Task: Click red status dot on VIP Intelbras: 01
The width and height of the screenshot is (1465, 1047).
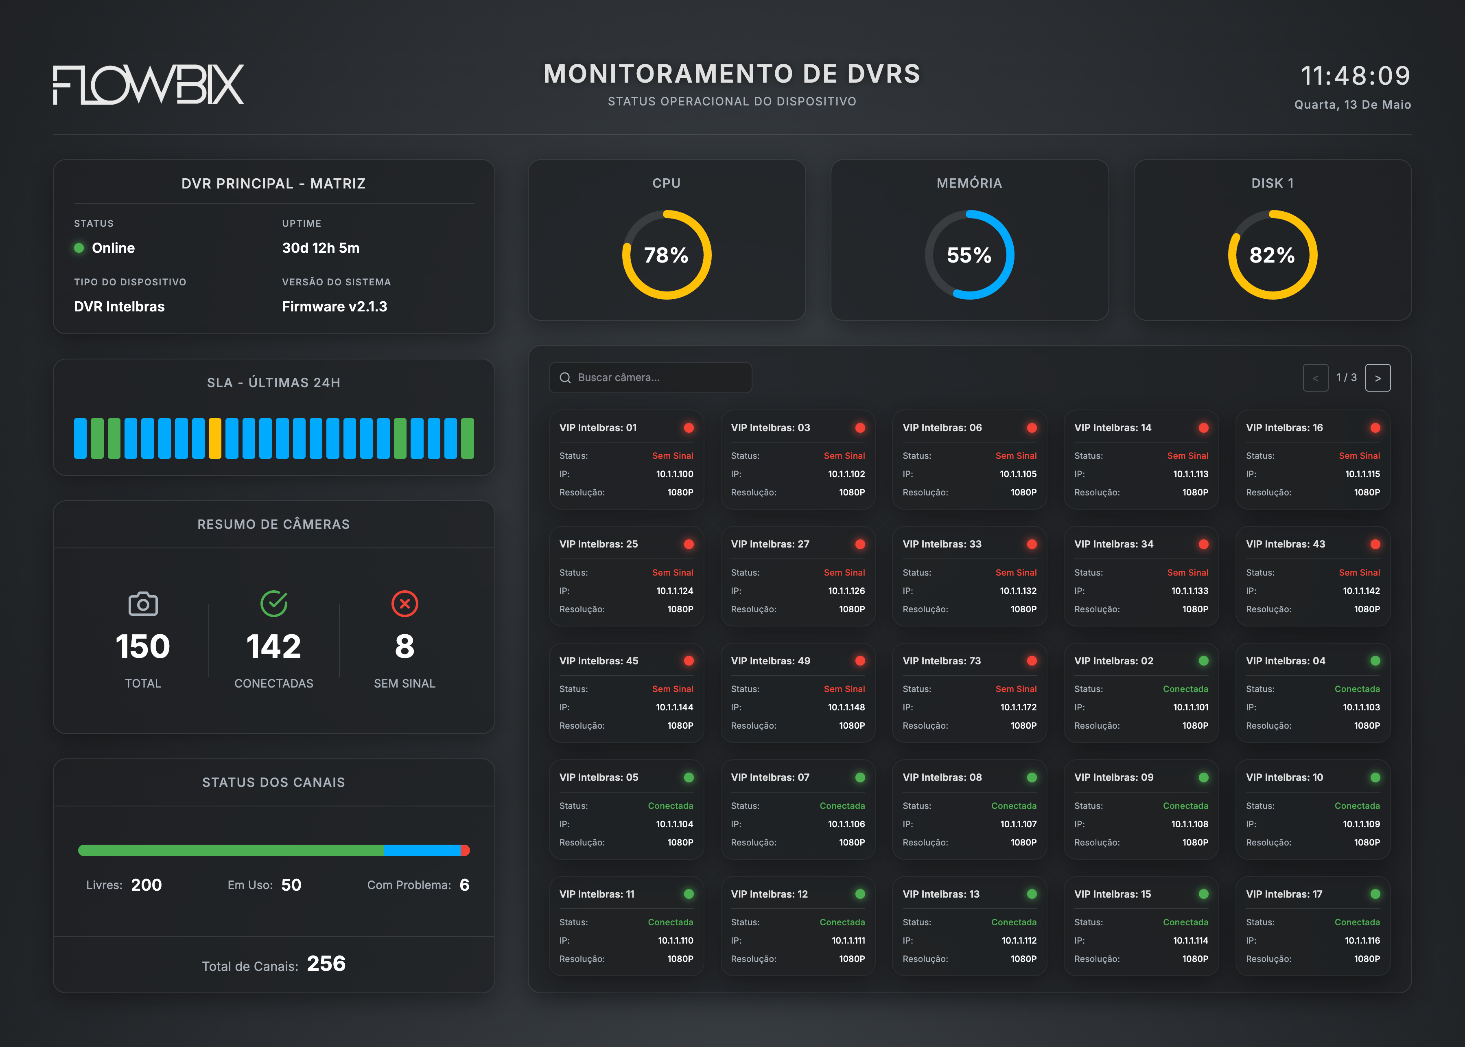Action: [x=689, y=427]
